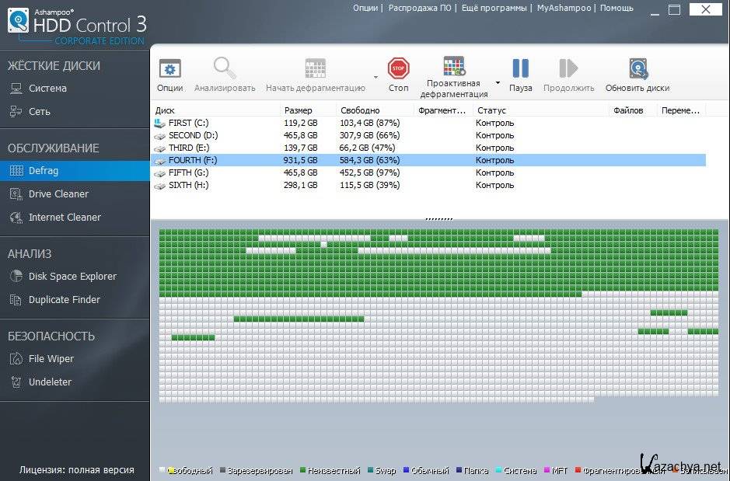This screenshot has width=730, height=481.
Task: Sort disks by Свободно column header
Action: tap(359, 110)
